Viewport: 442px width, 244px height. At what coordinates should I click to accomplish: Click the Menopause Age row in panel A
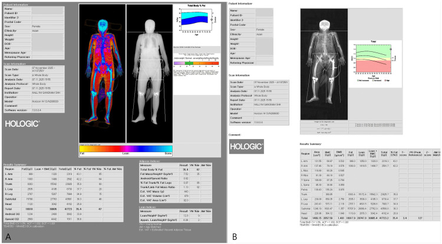[x=34, y=52]
